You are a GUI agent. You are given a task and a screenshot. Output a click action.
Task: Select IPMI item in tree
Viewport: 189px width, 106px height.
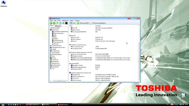54,37
